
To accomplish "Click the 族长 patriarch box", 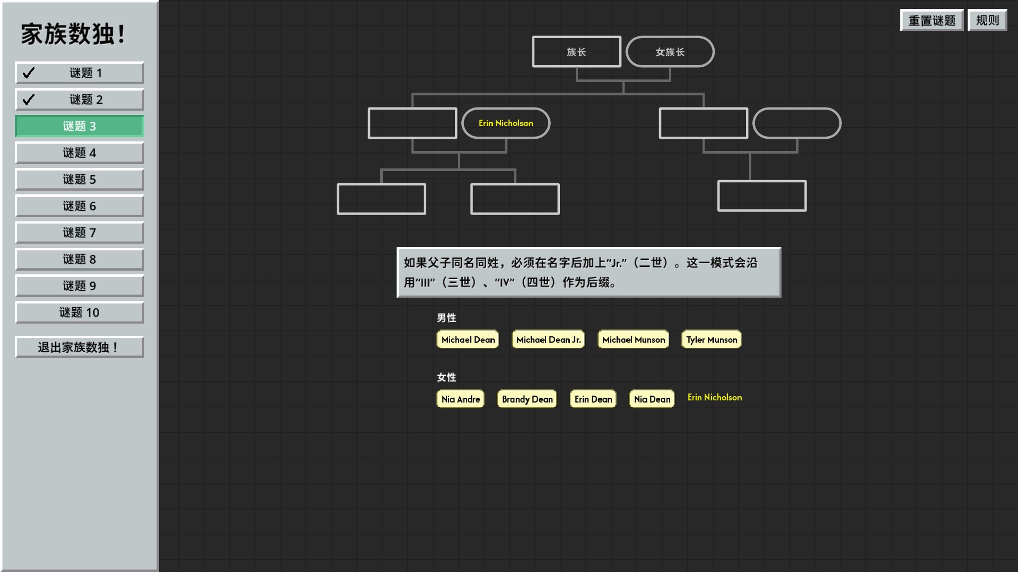I will [576, 52].
